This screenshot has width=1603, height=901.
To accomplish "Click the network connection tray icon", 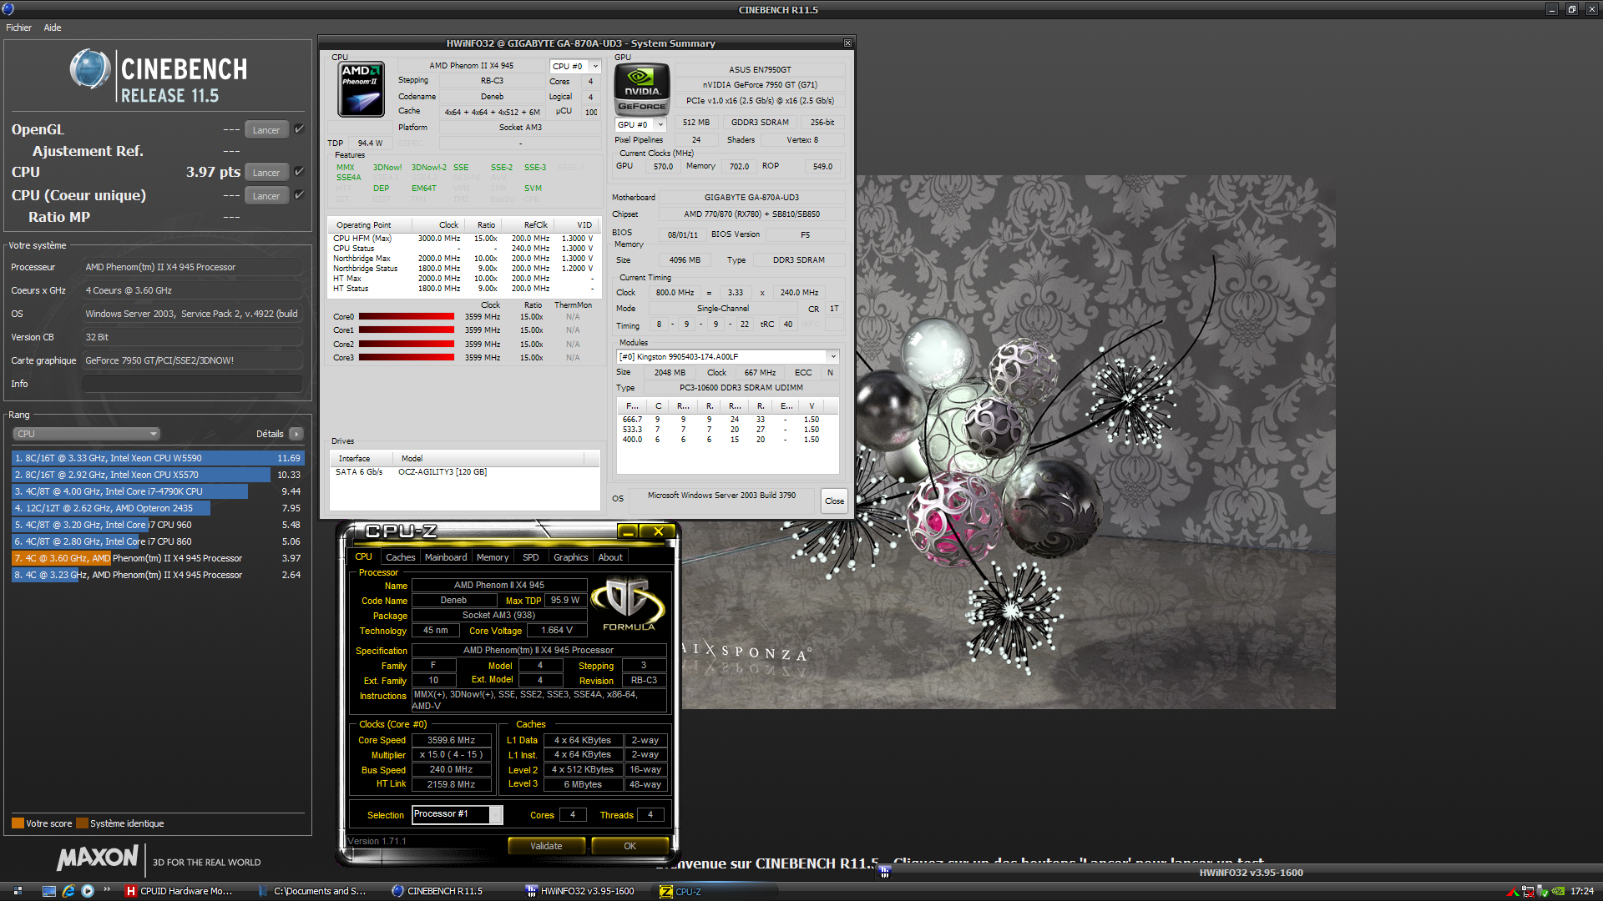I will tap(1528, 891).
